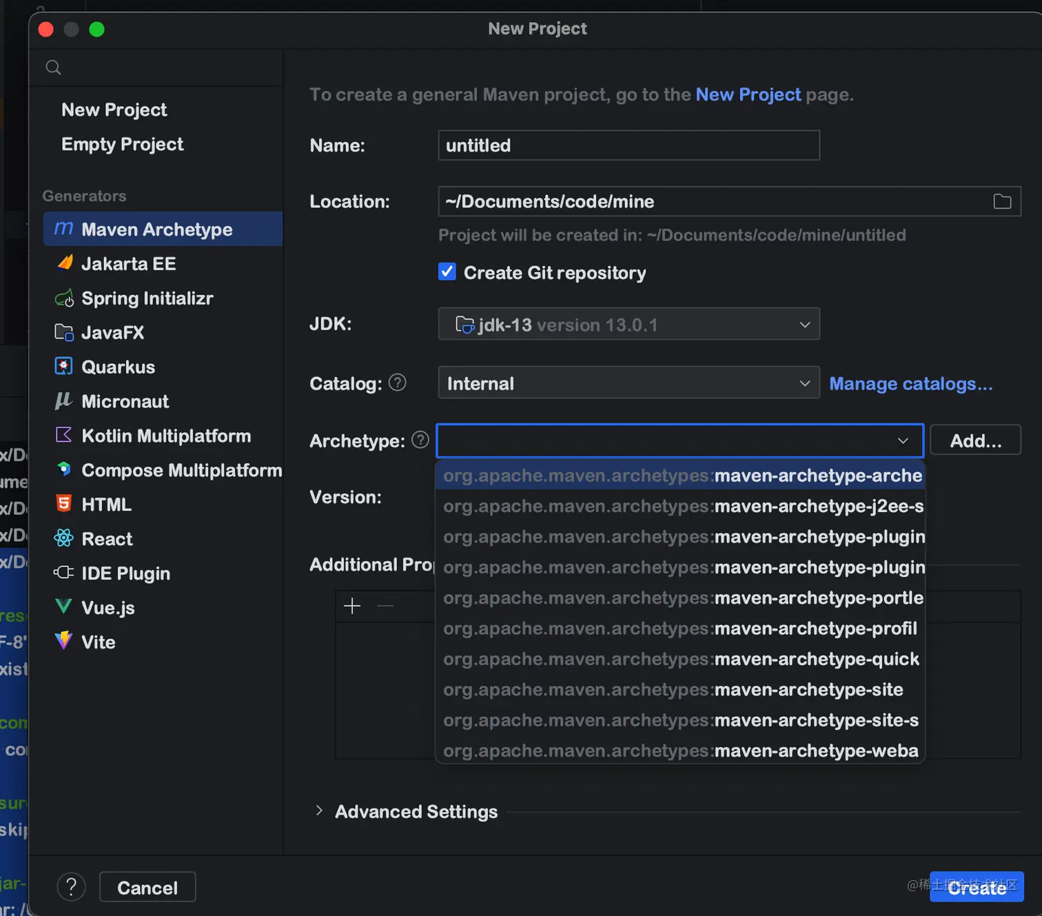
Task: Click the Create button
Action: click(977, 887)
